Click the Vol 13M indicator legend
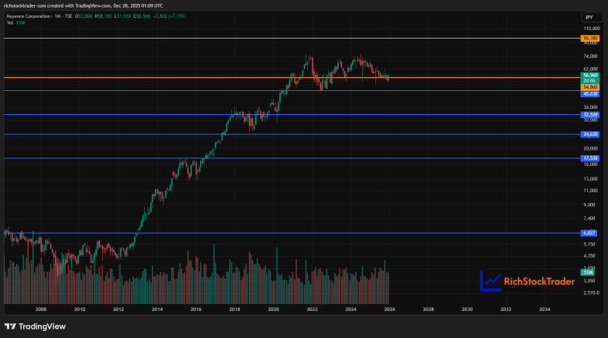Screen dimensions: 608x338 (x=16, y=23)
